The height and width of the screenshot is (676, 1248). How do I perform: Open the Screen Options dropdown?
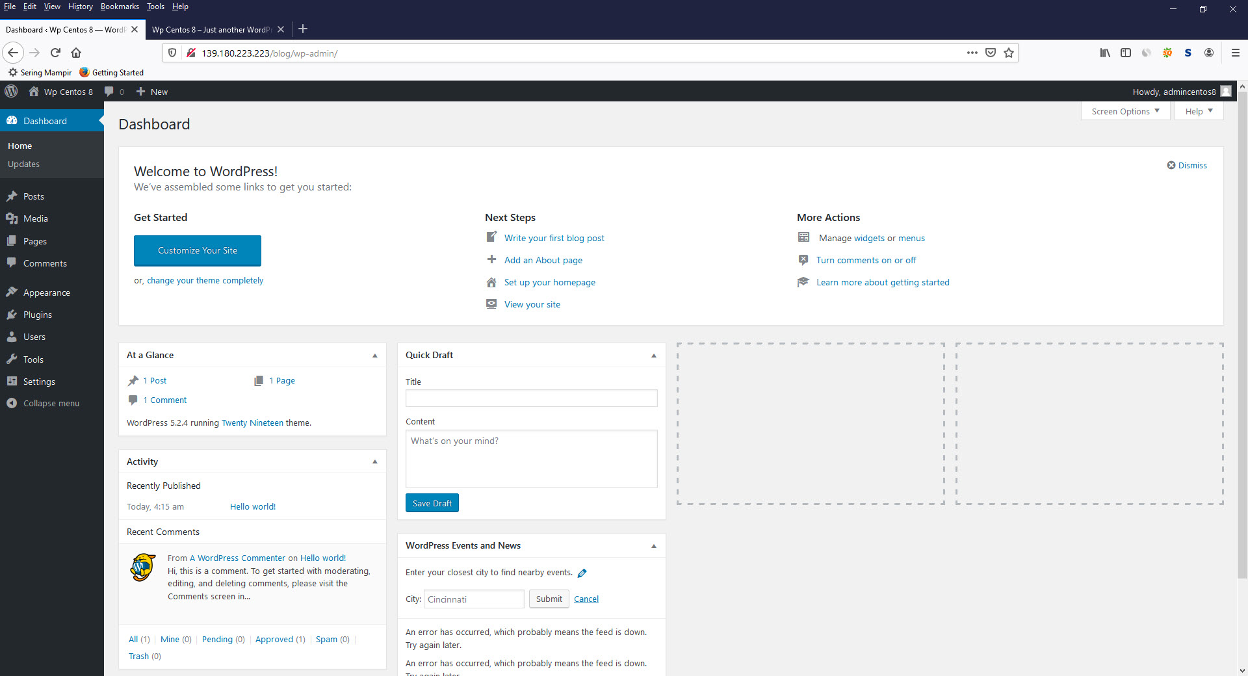click(x=1124, y=111)
